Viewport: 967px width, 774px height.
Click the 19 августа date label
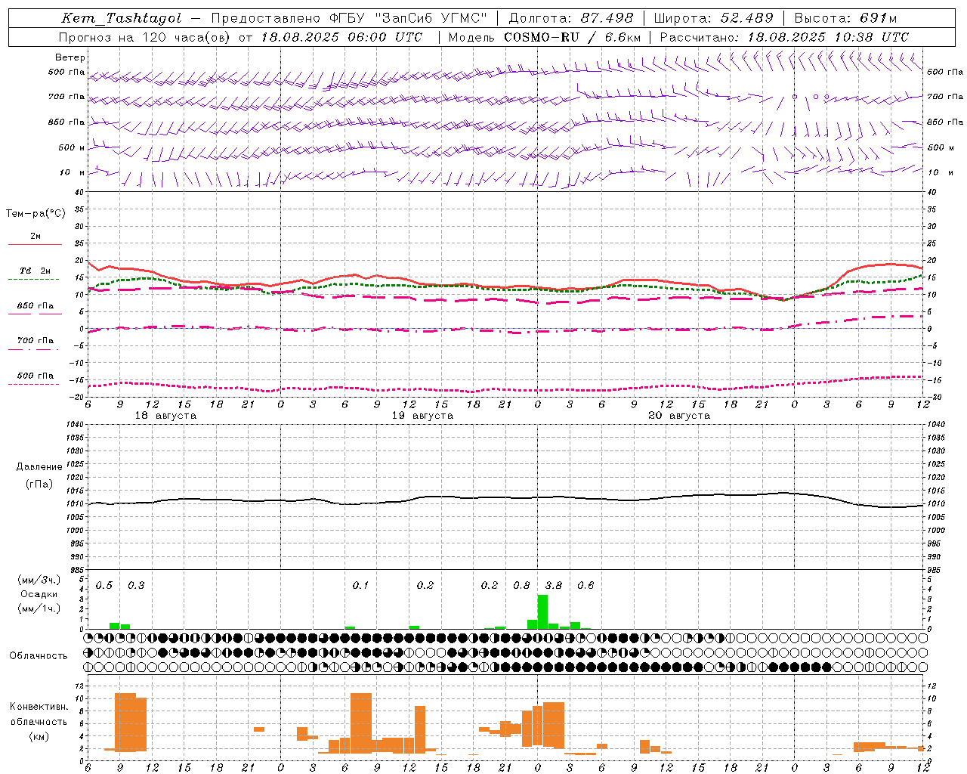click(x=422, y=416)
